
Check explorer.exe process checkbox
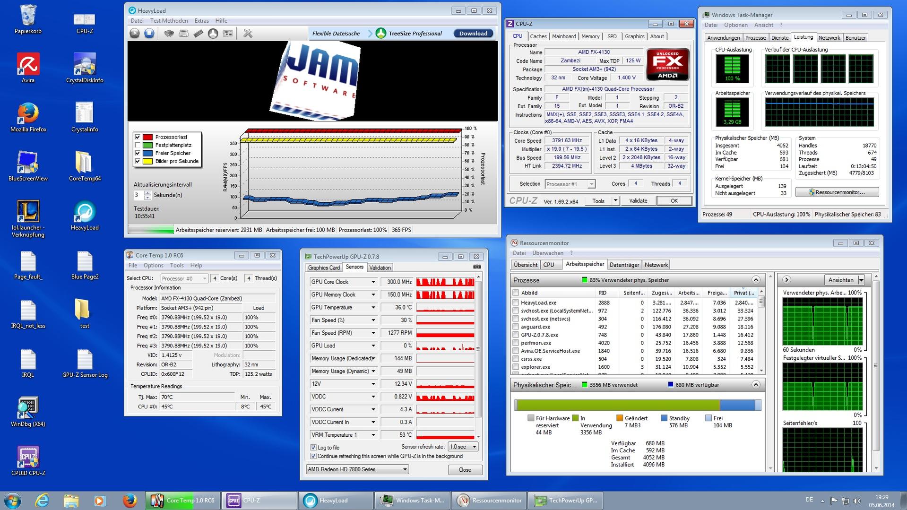[x=516, y=367]
